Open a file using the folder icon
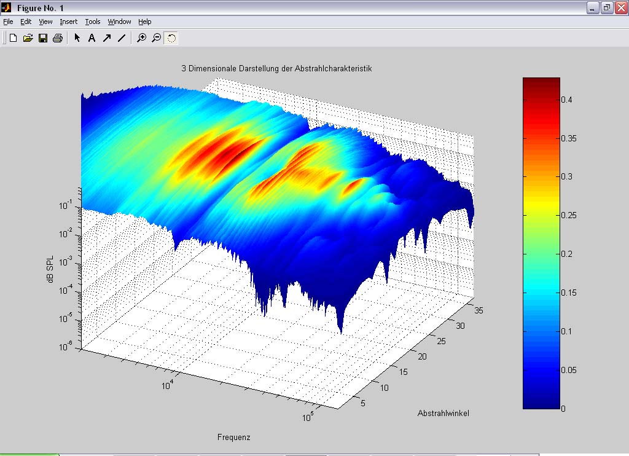 (x=28, y=38)
